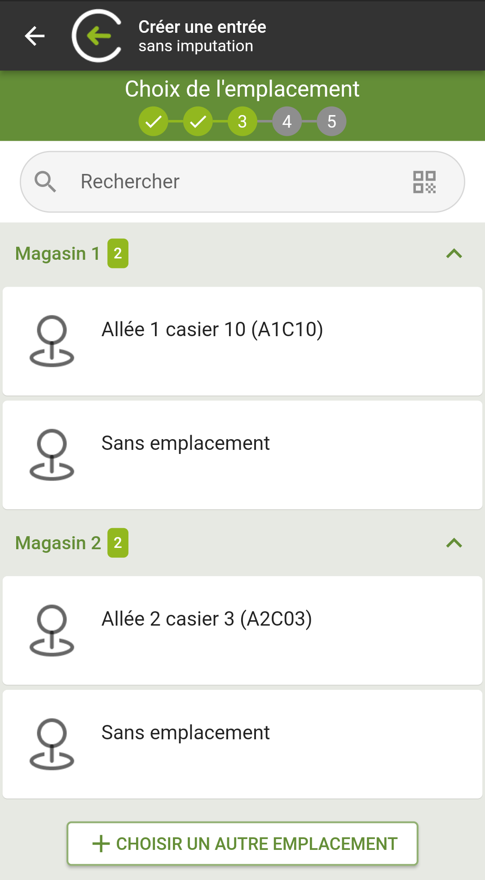Open the QR code scanner icon
The width and height of the screenshot is (485, 880).
424,182
